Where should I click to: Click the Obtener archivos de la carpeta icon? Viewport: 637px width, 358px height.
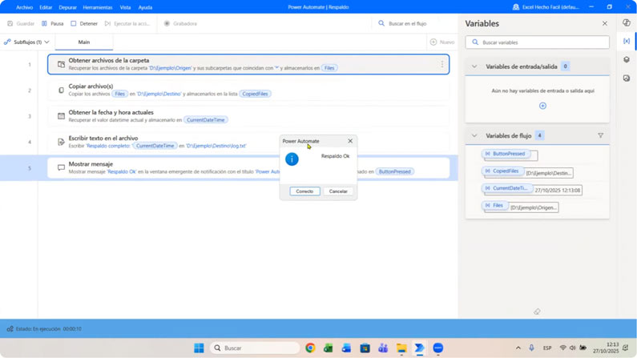point(61,64)
